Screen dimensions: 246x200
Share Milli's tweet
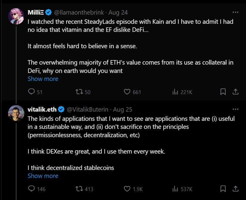click(x=235, y=92)
